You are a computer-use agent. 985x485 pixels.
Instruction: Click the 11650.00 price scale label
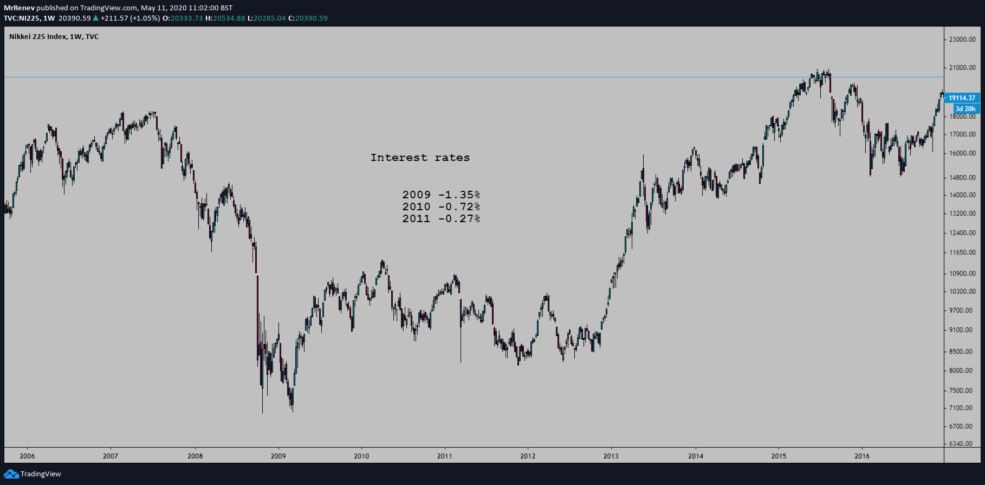pos(962,253)
